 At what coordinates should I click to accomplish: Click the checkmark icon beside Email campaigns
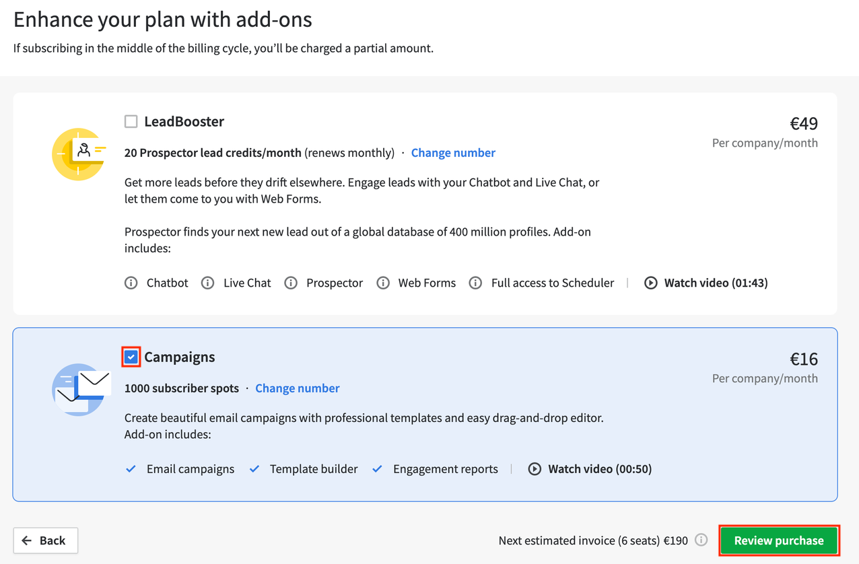(131, 469)
